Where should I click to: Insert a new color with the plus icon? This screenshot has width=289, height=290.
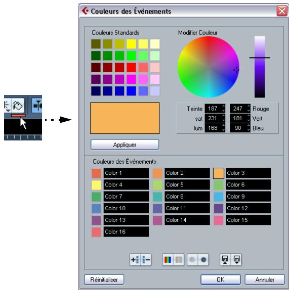coord(135,260)
